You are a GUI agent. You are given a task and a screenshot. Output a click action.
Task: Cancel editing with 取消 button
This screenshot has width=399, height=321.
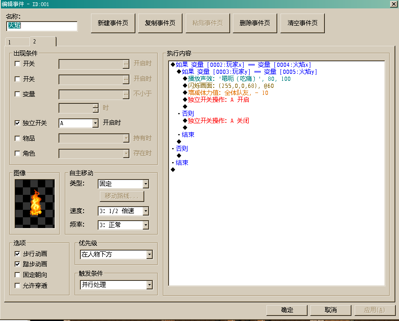coord(330,310)
